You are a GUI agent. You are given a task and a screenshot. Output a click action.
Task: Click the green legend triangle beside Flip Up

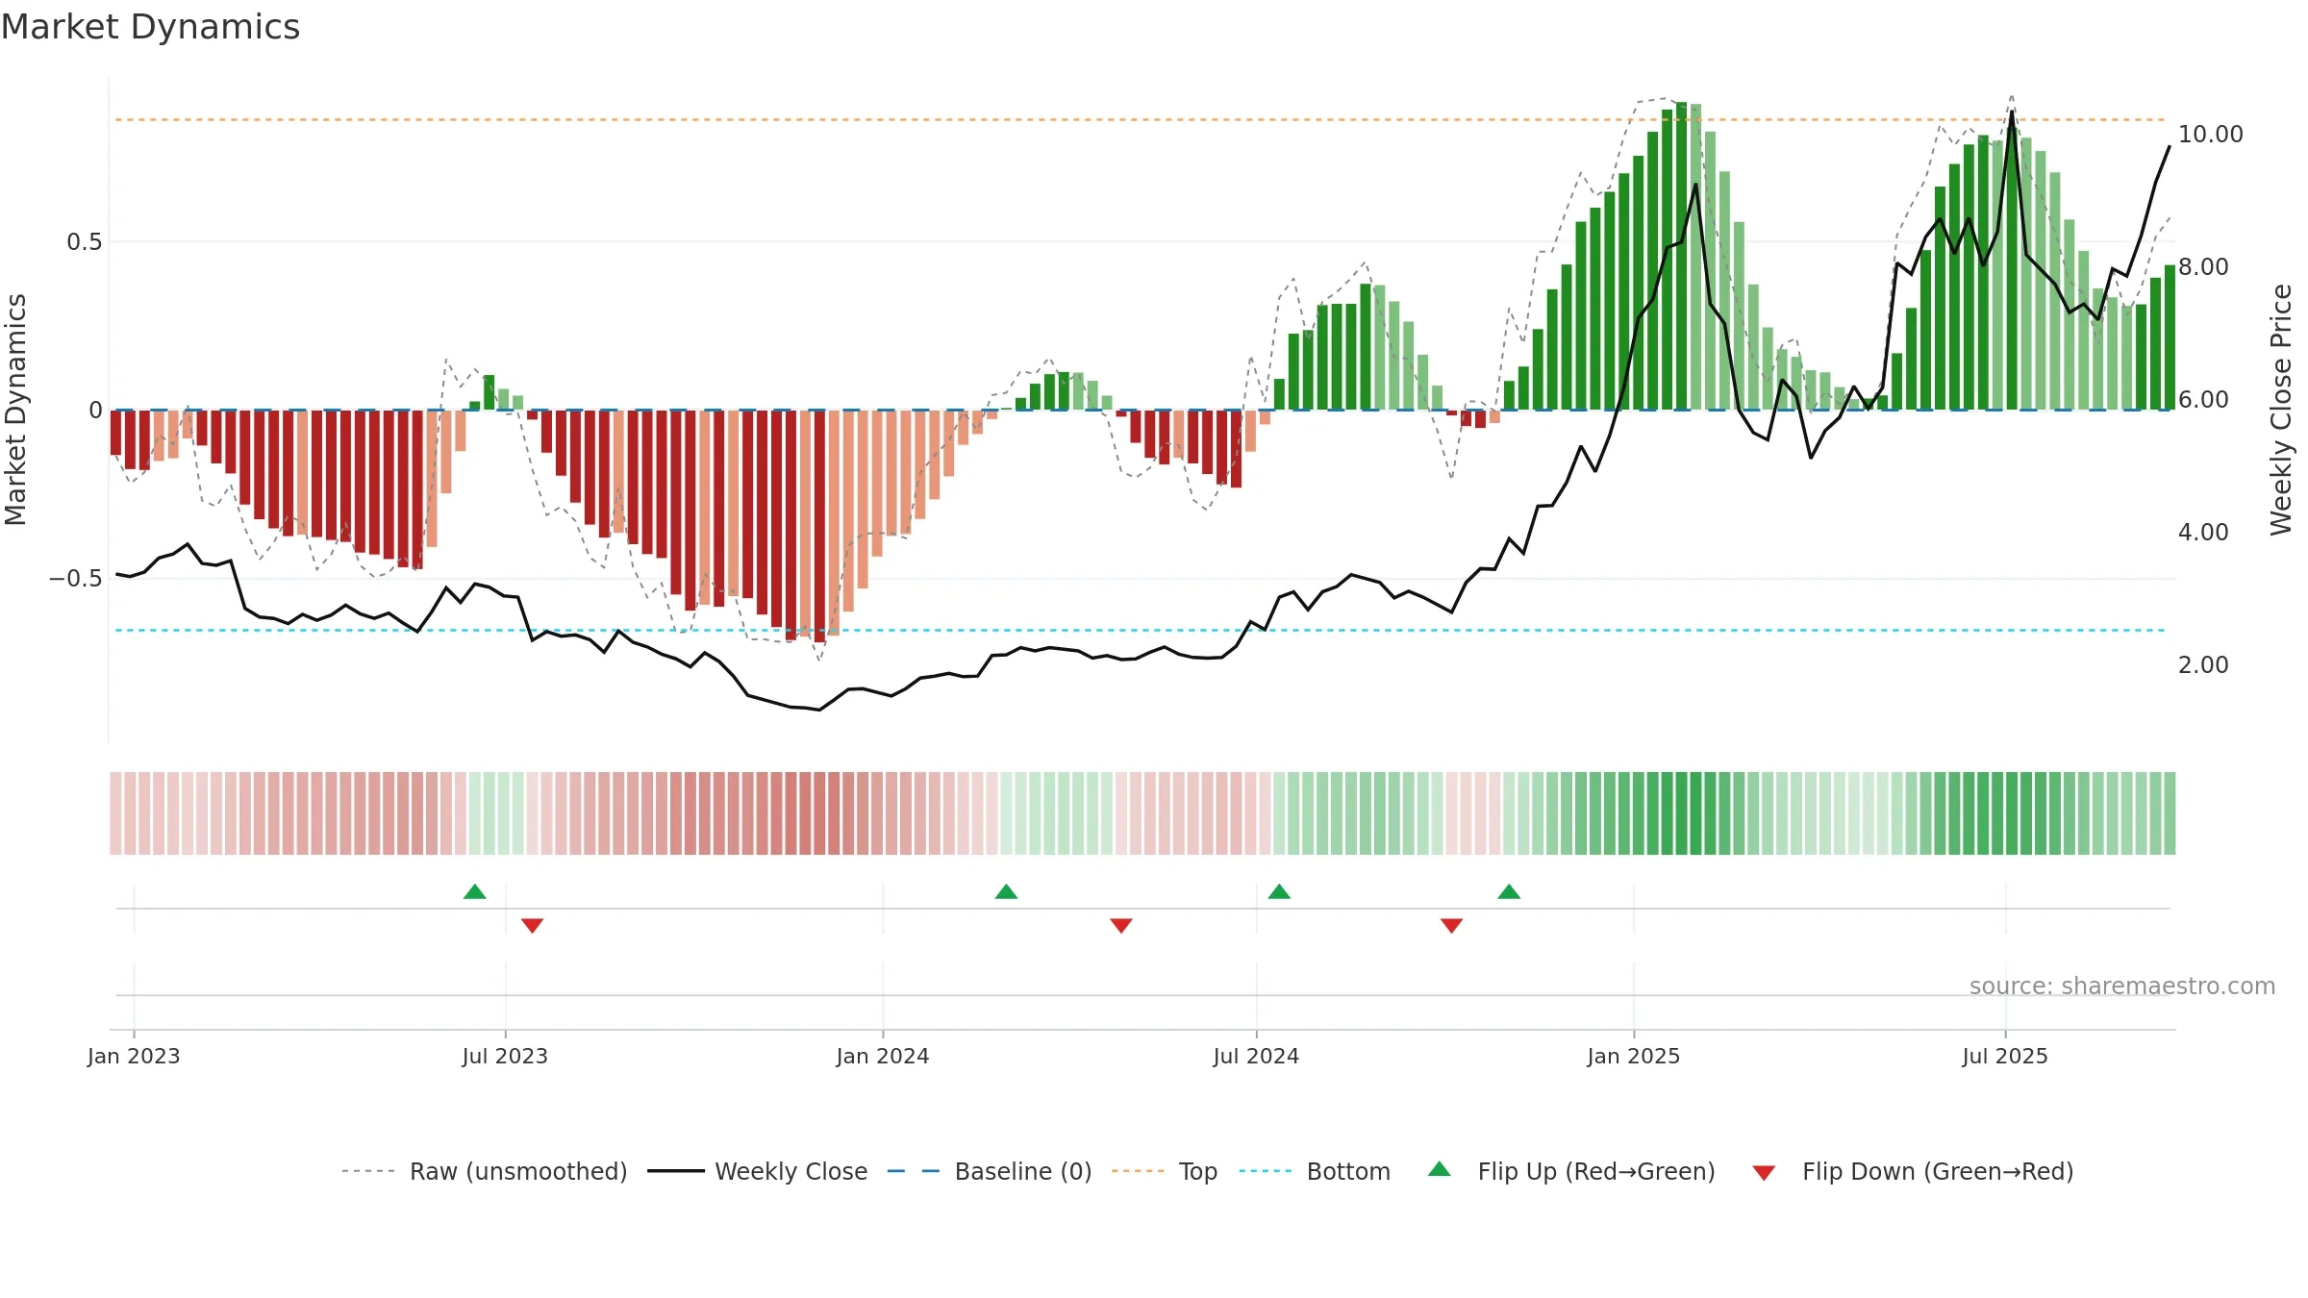pyautogui.click(x=1440, y=1169)
